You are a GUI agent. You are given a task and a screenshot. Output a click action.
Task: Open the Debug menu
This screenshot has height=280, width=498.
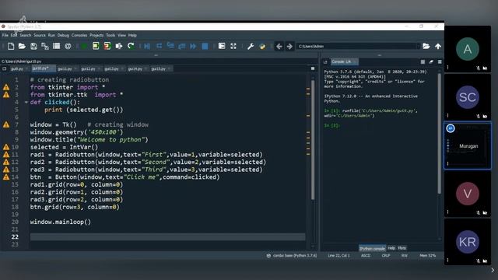pyautogui.click(x=63, y=35)
